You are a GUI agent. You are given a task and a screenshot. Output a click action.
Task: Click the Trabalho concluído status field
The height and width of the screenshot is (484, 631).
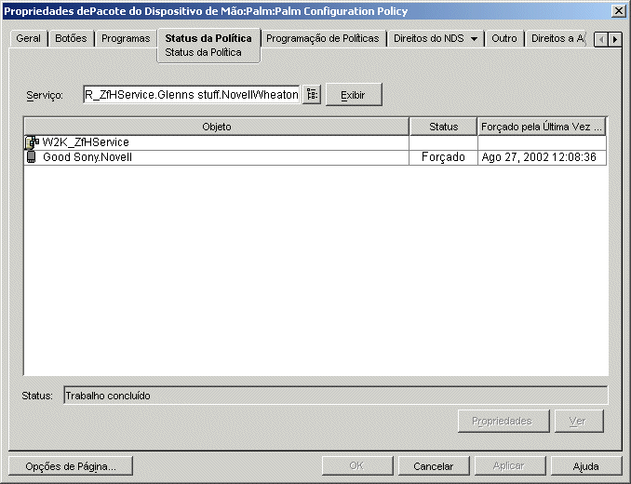click(336, 396)
